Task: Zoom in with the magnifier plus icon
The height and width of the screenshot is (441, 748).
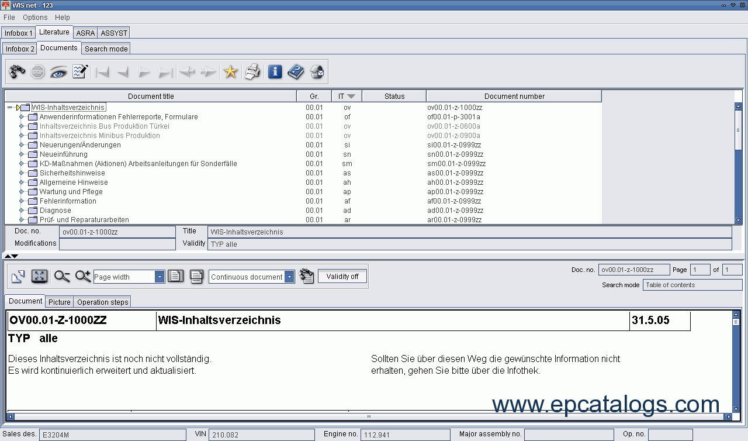Action: (x=83, y=277)
